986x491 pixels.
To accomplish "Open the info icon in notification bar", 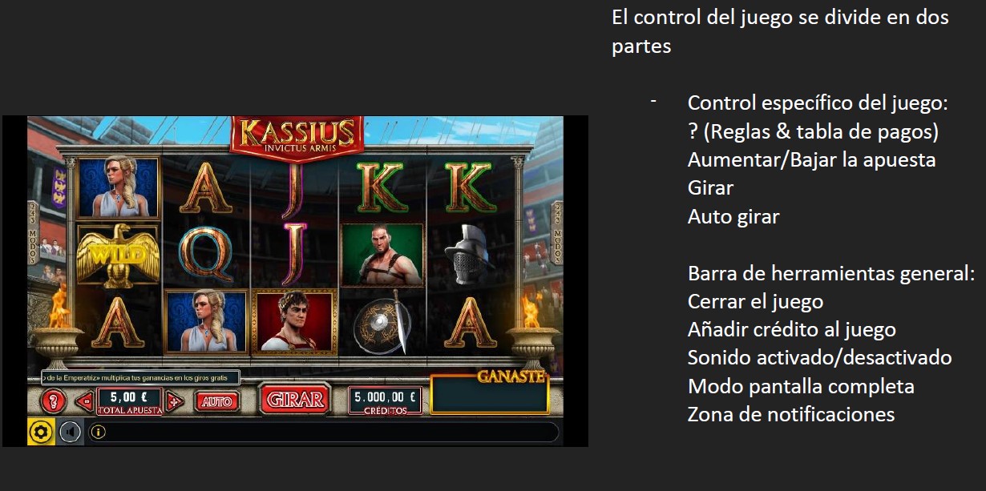I will coord(99,433).
